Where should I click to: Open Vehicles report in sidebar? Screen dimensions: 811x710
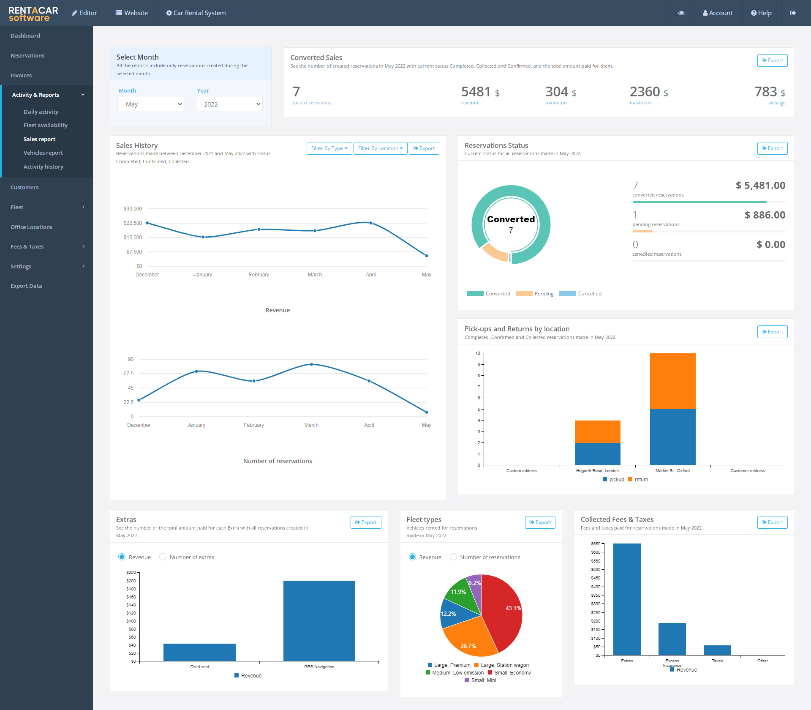[x=43, y=153]
